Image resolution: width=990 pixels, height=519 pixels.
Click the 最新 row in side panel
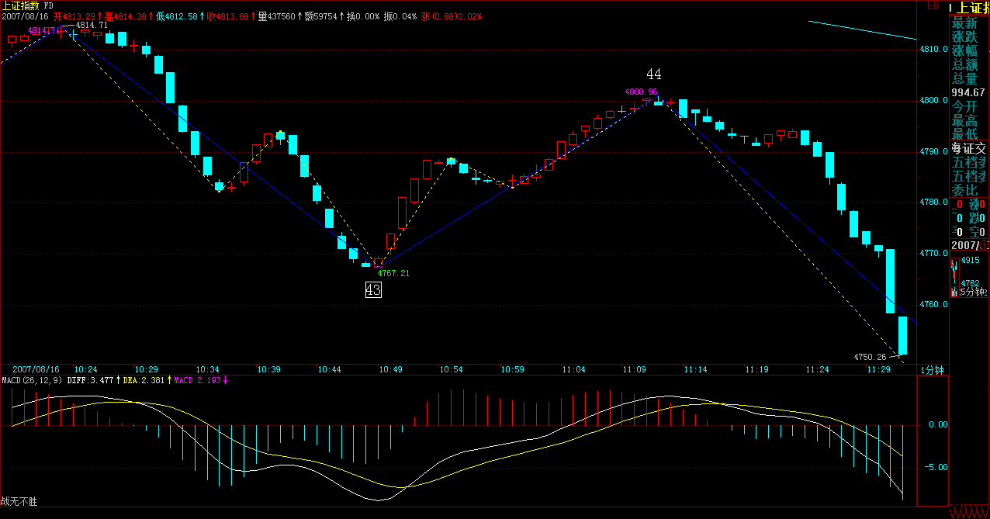[x=965, y=22]
